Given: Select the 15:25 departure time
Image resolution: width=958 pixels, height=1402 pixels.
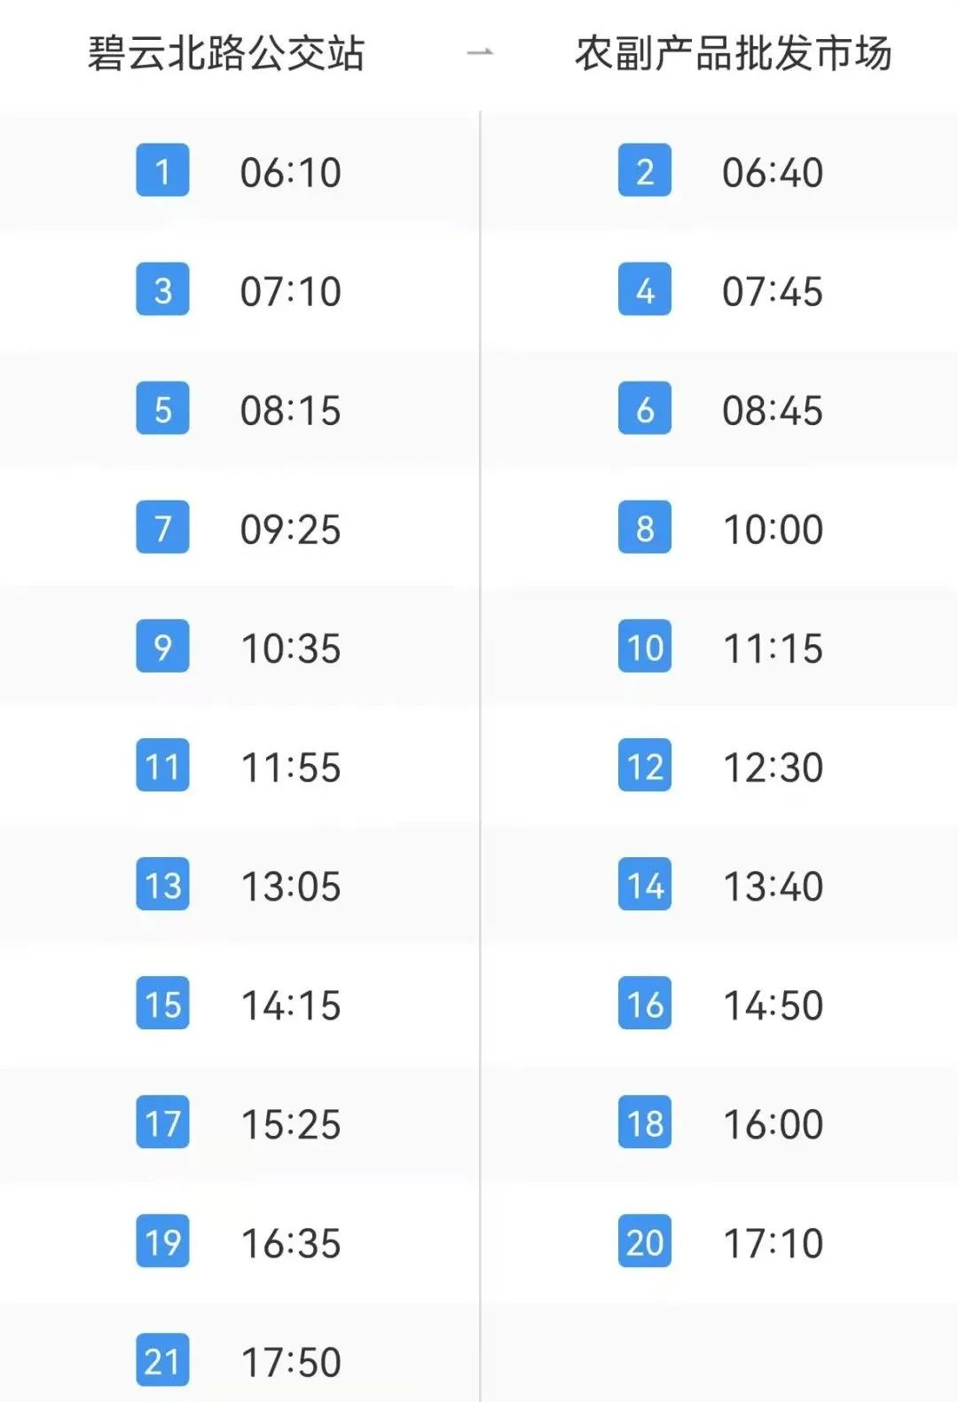Looking at the screenshot, I should [290, 1123].
